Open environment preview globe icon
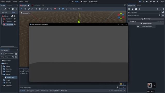This screenshot has height=93, width=165. tap(63, 9)
